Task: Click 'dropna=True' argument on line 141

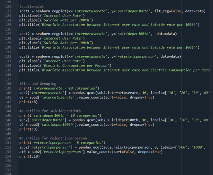Action: tap(141, 98)
